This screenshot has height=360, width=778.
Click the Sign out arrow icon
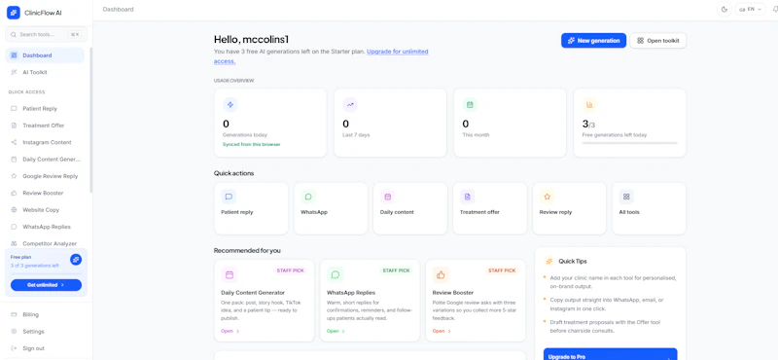pos(14,348)
